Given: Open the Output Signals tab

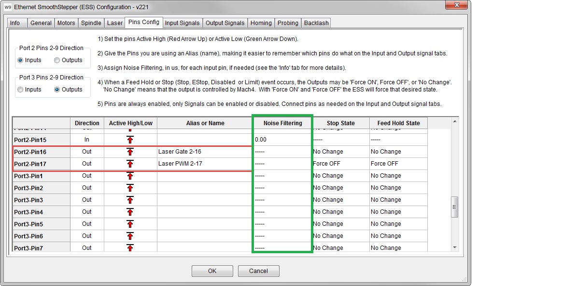Looking at the screenshot, I should [x=225, y=23].
